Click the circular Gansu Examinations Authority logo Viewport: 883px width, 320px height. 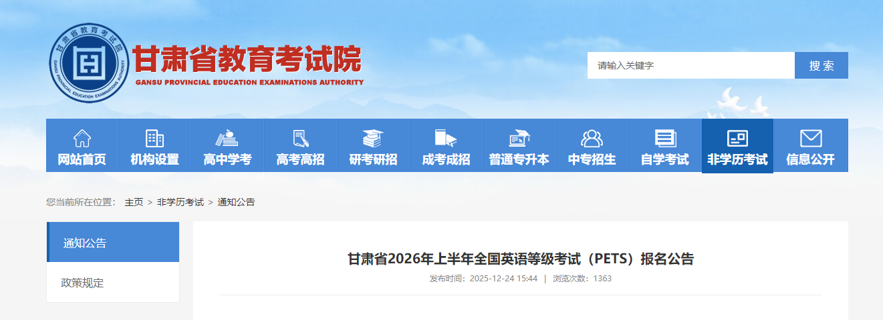coord(88,63)
